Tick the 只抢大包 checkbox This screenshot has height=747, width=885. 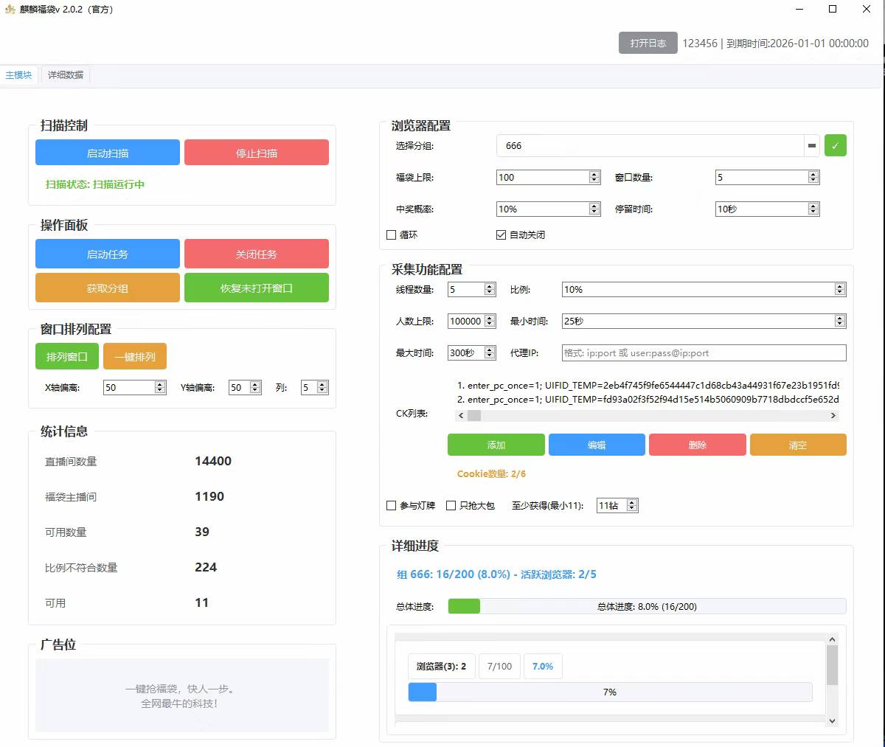pos(451,505)
